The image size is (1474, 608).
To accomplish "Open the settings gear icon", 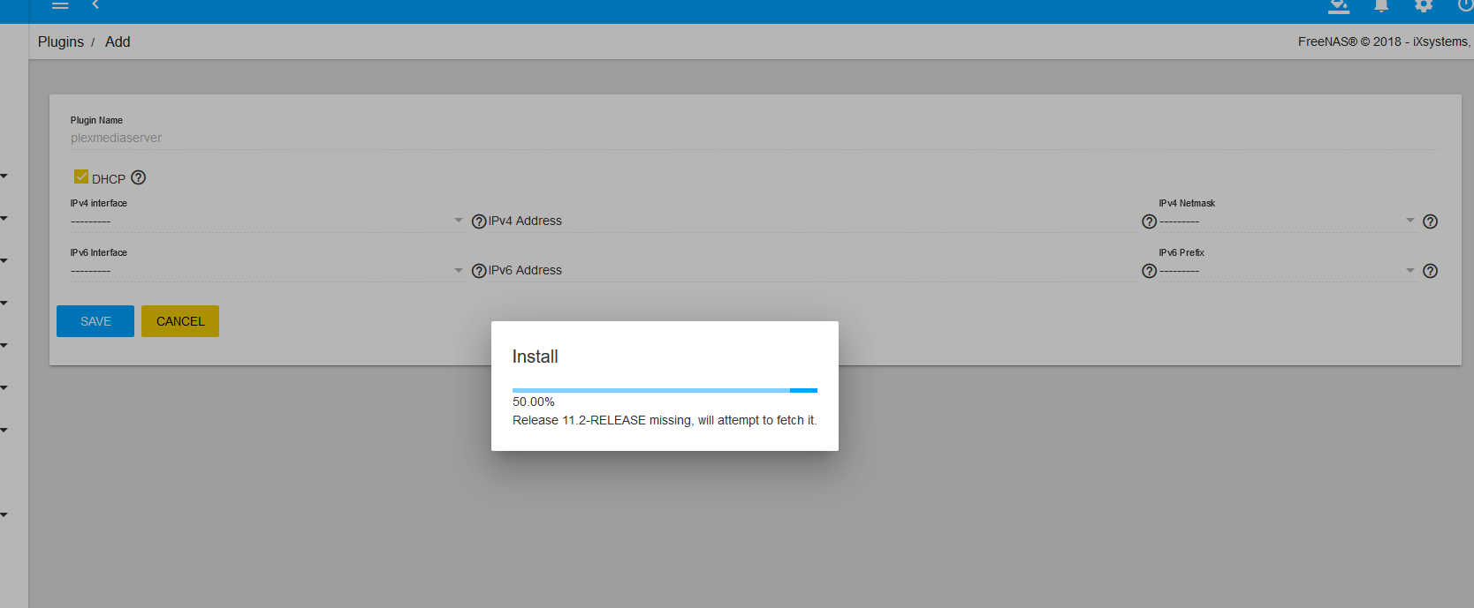I will click(x=1424, y=5).
